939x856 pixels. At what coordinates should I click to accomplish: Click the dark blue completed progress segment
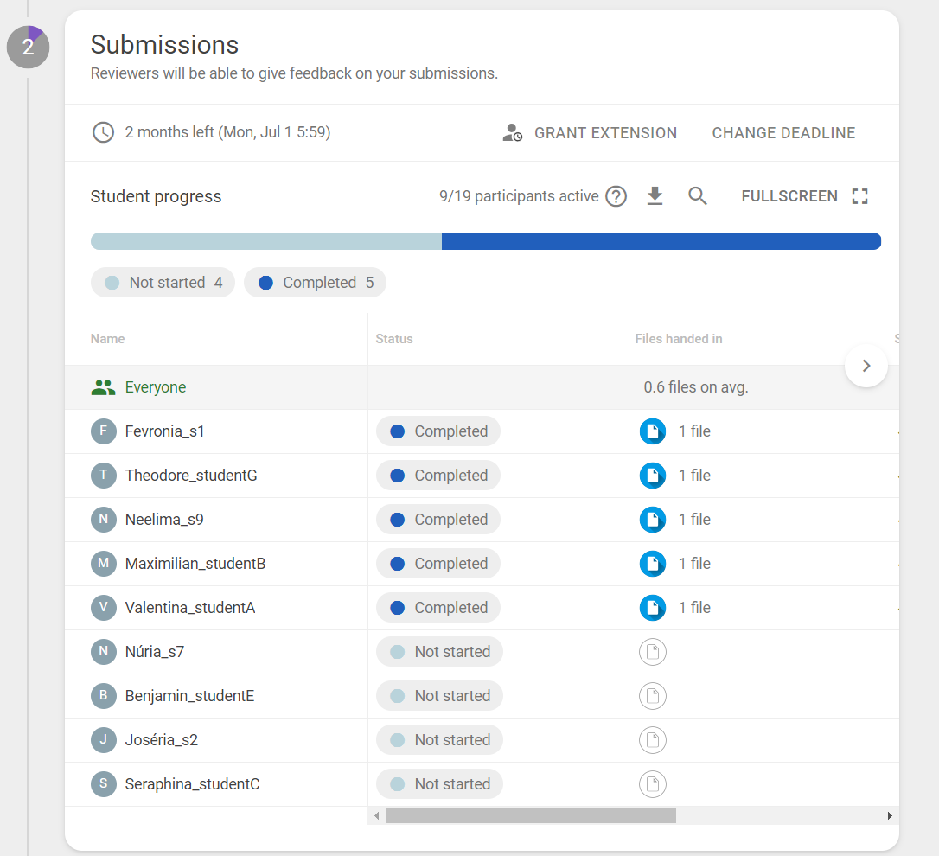(x=661, y=241)
